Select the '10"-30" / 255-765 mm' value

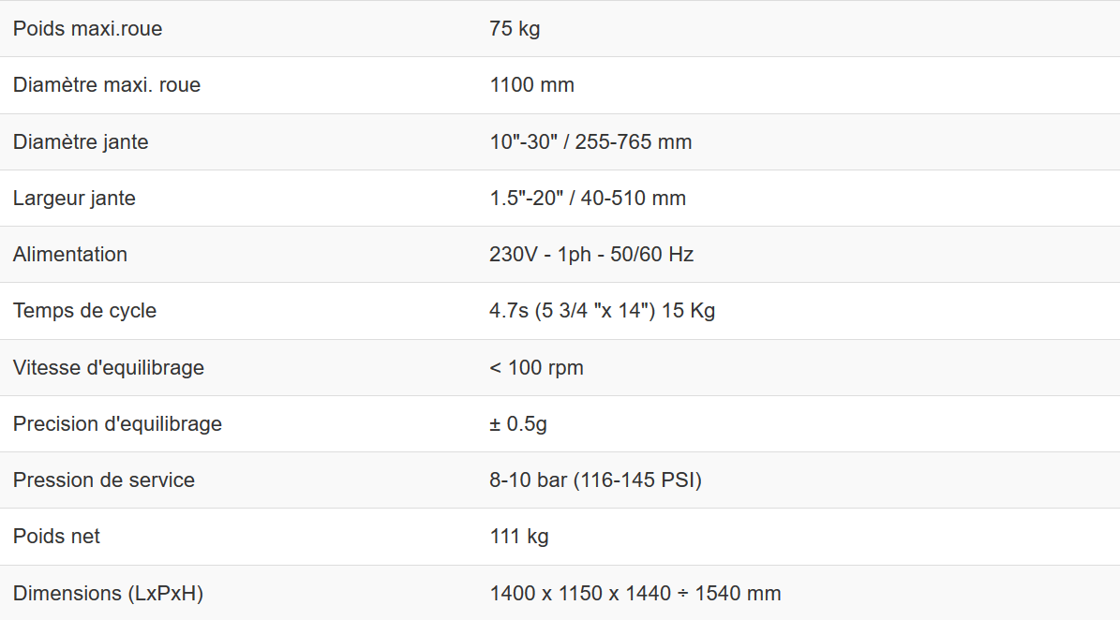click(x=590, y=142)
